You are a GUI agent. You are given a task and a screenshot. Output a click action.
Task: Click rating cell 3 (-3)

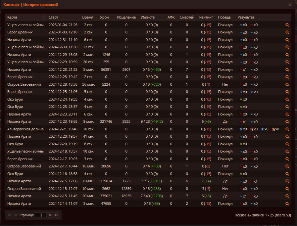(206, 189)
